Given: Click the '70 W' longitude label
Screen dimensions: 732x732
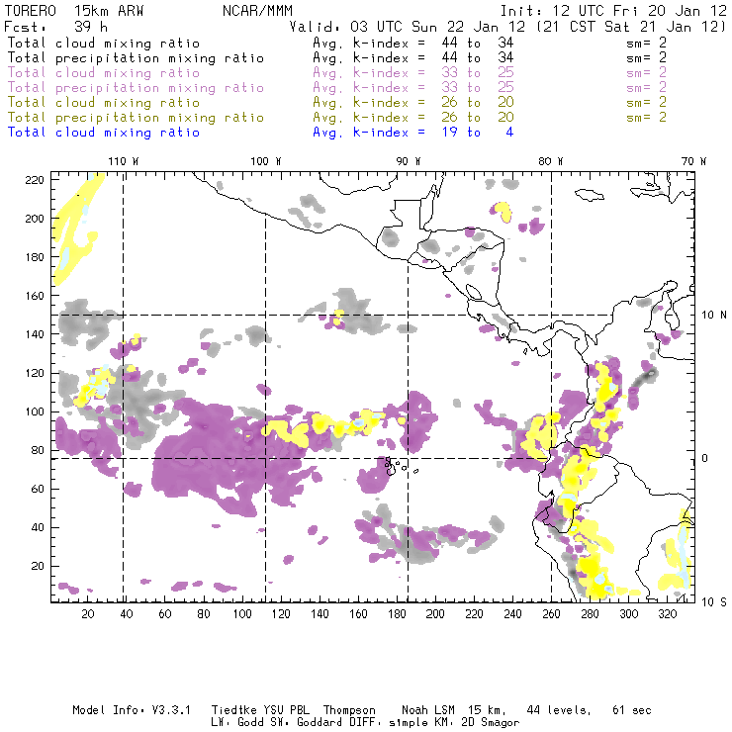Looking at the screenshot, I should point(693,161).
